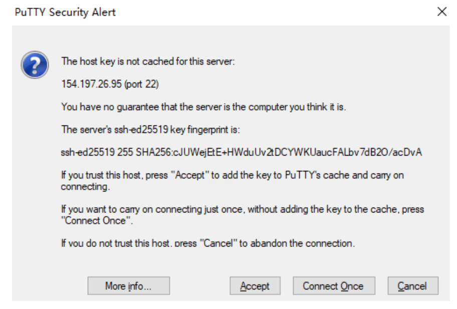457x309 pixels.
Task: Click 'The server's ssh-ed25519 key fingerprint is:' line
Action: pos(150,129)
